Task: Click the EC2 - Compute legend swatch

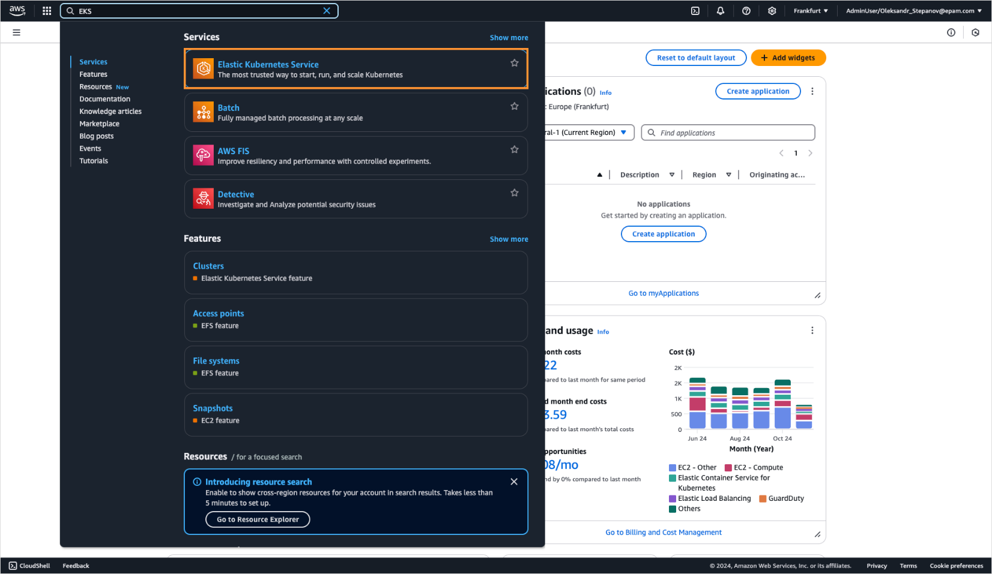Action: tap(728, 468)
